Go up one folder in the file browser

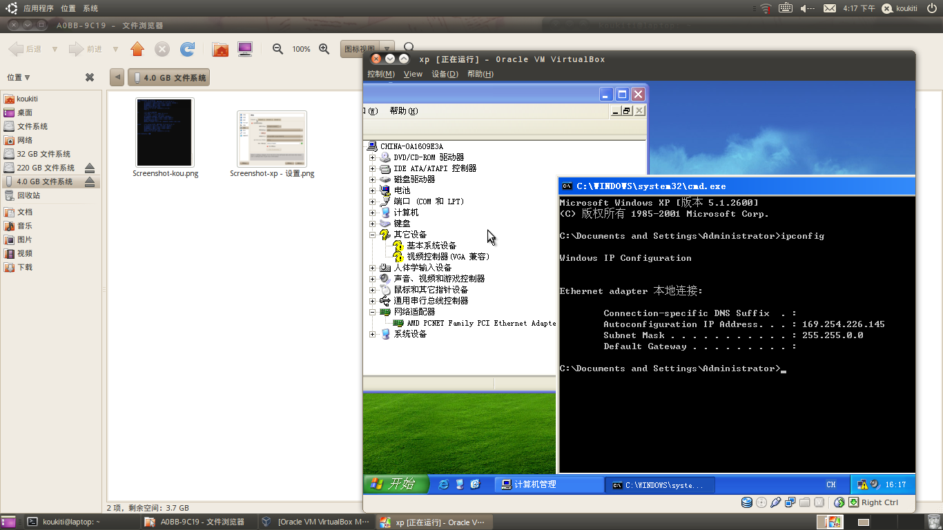coord(137,49)
